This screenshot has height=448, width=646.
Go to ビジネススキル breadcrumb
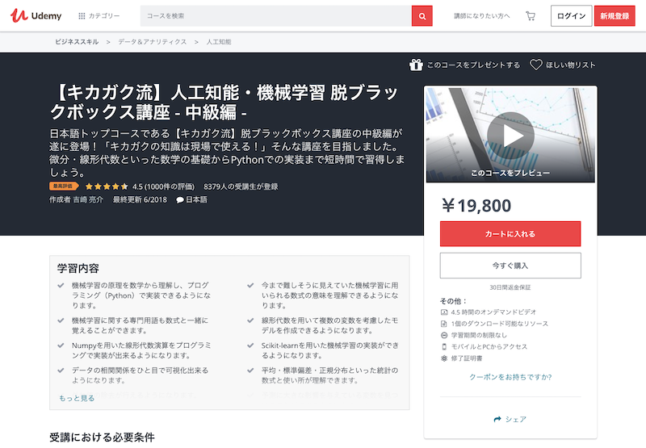click(x=77, y=42)
